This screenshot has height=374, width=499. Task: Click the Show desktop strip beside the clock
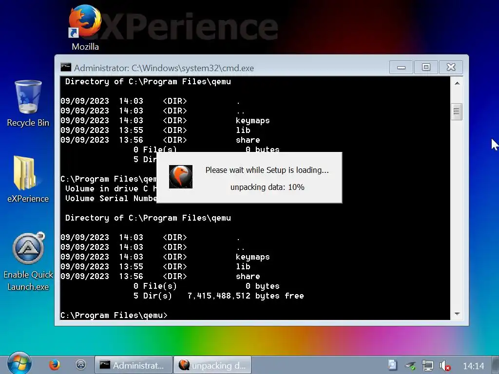495,365
